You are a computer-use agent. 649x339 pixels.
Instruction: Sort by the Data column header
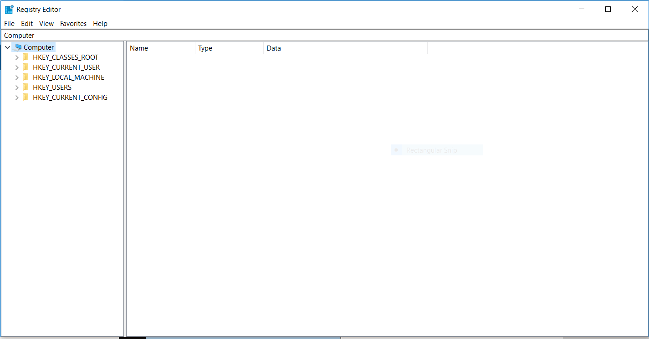tap(346, 48)
